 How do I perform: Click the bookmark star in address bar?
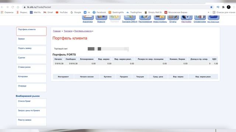211,7
